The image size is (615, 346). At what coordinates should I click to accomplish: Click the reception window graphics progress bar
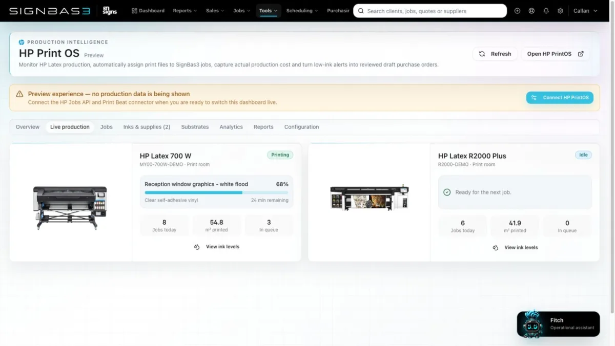[216, 192]
